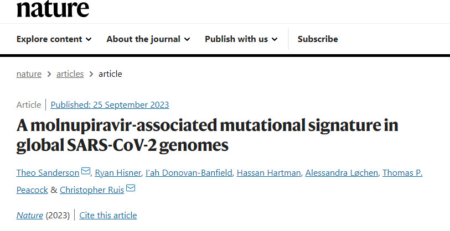450x231 pixels.
Task: Select the article title heading
Action: [x=207, y=135]
